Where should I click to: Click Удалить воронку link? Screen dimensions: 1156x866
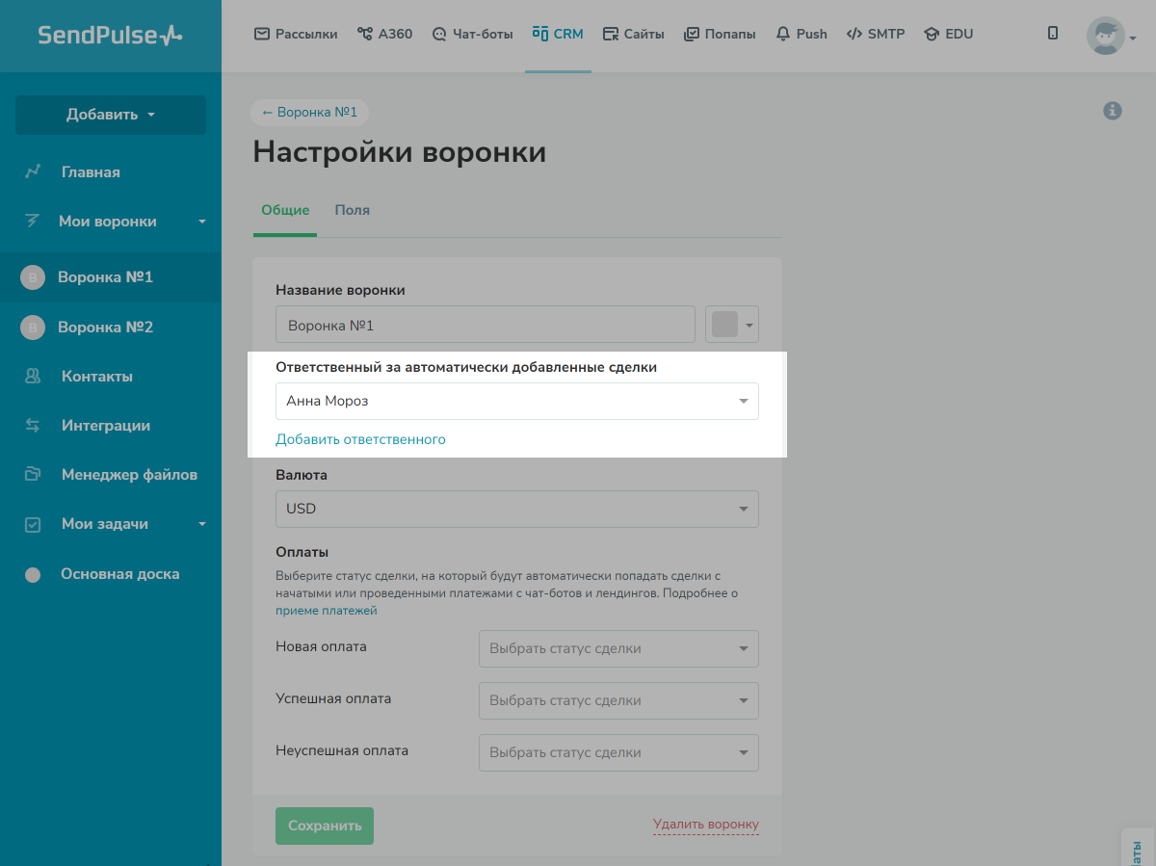tap(706, 825)
